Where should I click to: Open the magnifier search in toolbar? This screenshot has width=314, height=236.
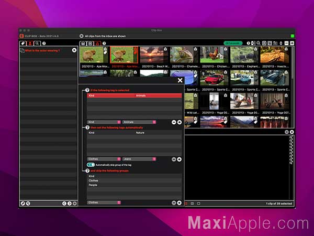[259, 43]
